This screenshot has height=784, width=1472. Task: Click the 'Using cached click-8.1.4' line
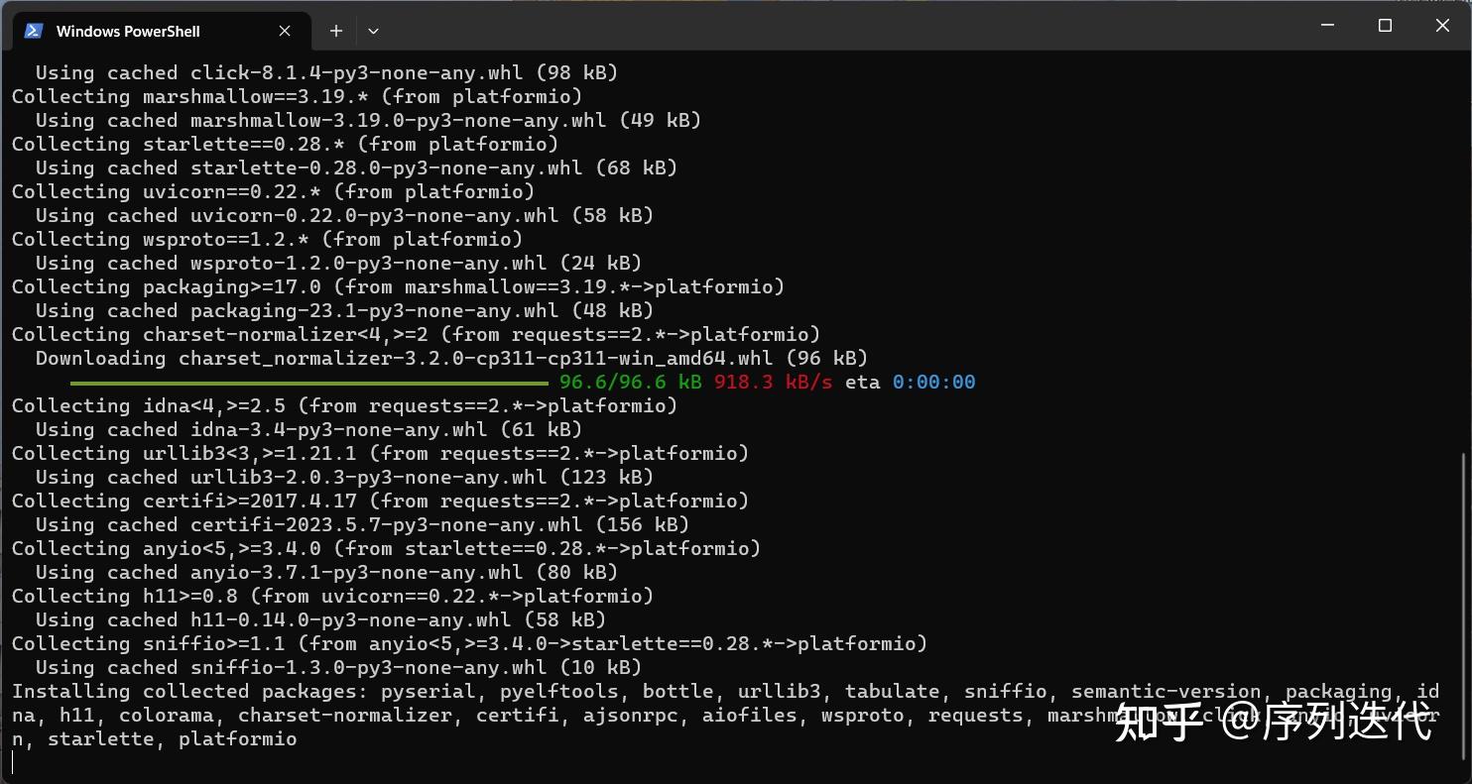pyautogui.click(x=327, y=73)
